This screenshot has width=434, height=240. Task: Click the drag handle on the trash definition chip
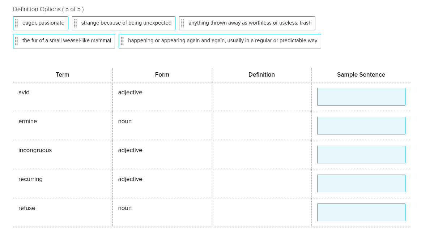pos(182,23)
